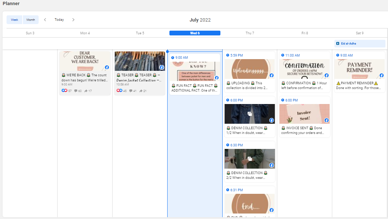
Task: Select Fri 8 day header
Action: pos(305,33)
